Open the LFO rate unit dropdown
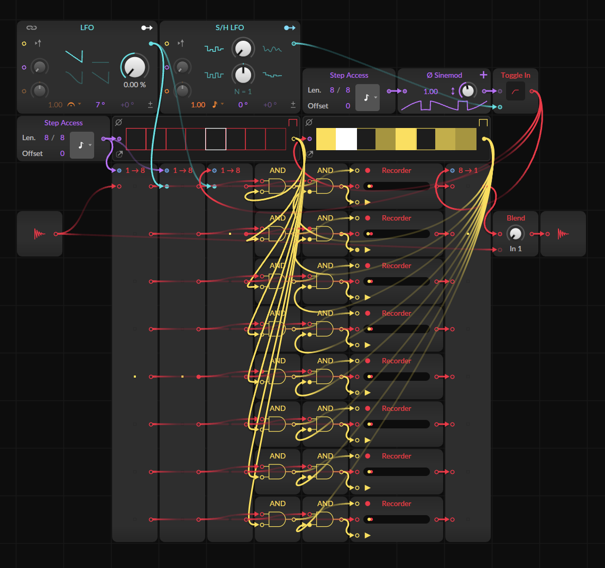This screenshot has height=568, width=605. (x=74, y=105)
